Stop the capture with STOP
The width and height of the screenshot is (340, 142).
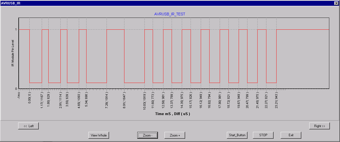pyautogui.click(x=263, y=135)
